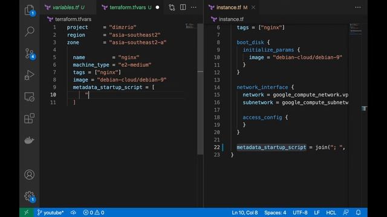Open the Manage settings gear
The image size is (387, 217).
[30, 197]
